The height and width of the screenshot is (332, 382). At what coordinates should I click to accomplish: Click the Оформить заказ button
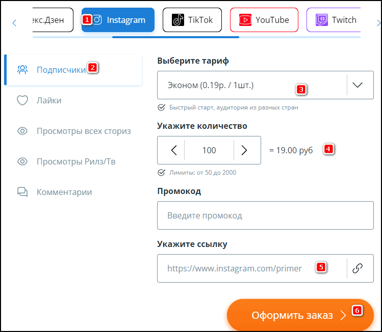300,315
